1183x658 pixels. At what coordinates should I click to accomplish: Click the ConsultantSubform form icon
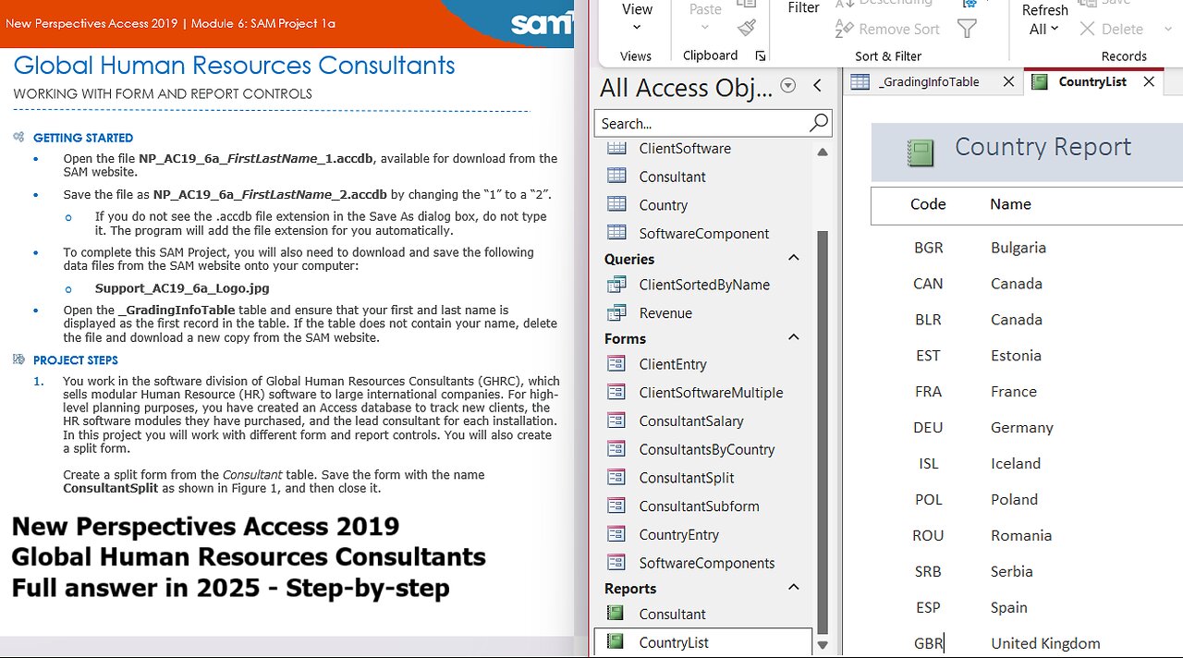click(616, 506)
